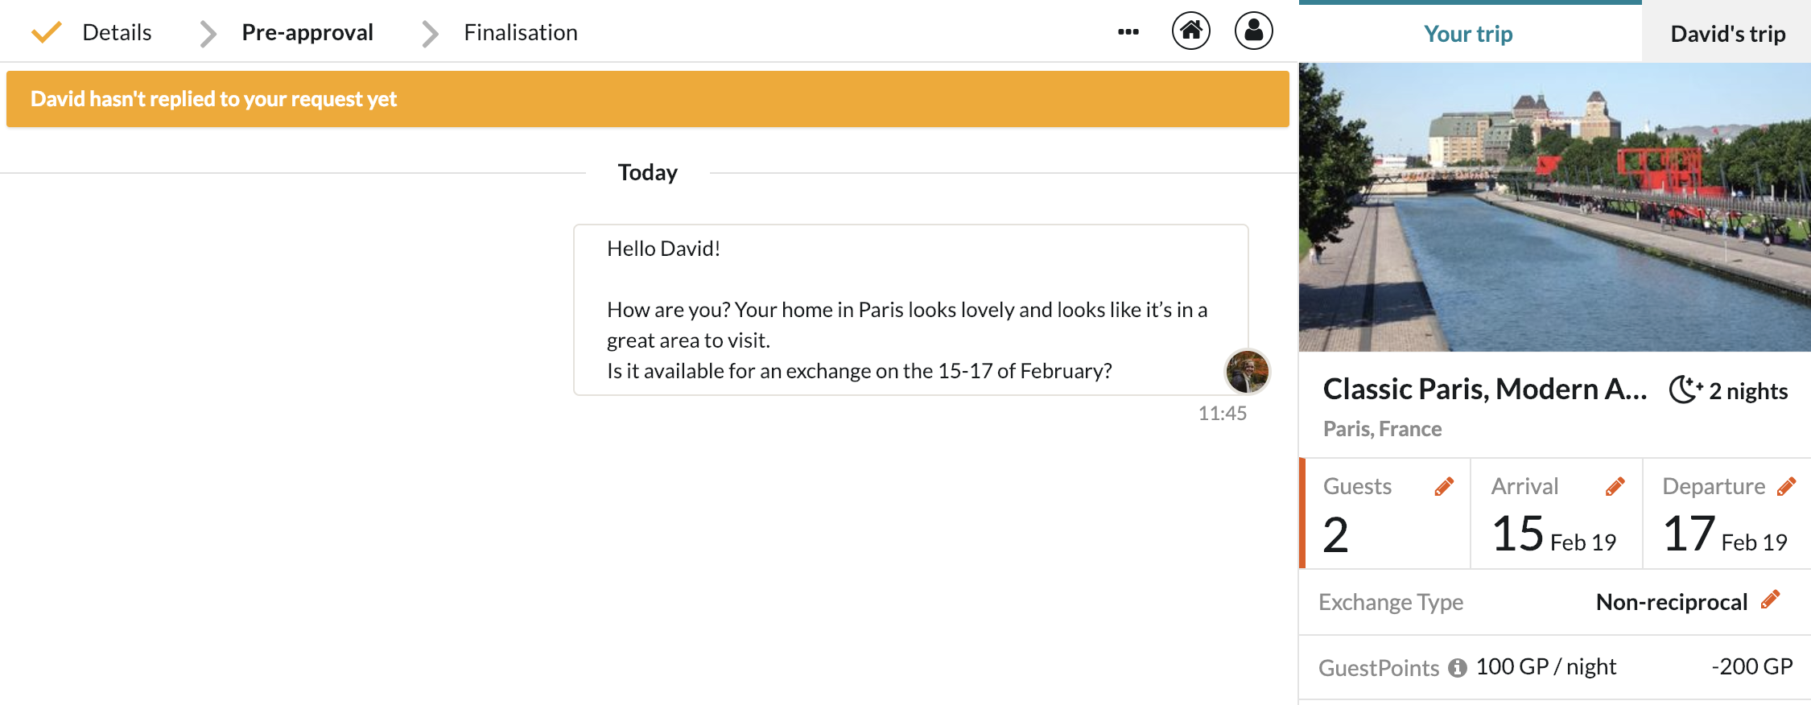Screen dimensions: 1811x705
Task: Open the user profile icon
Action: (x=1253, y=31)
